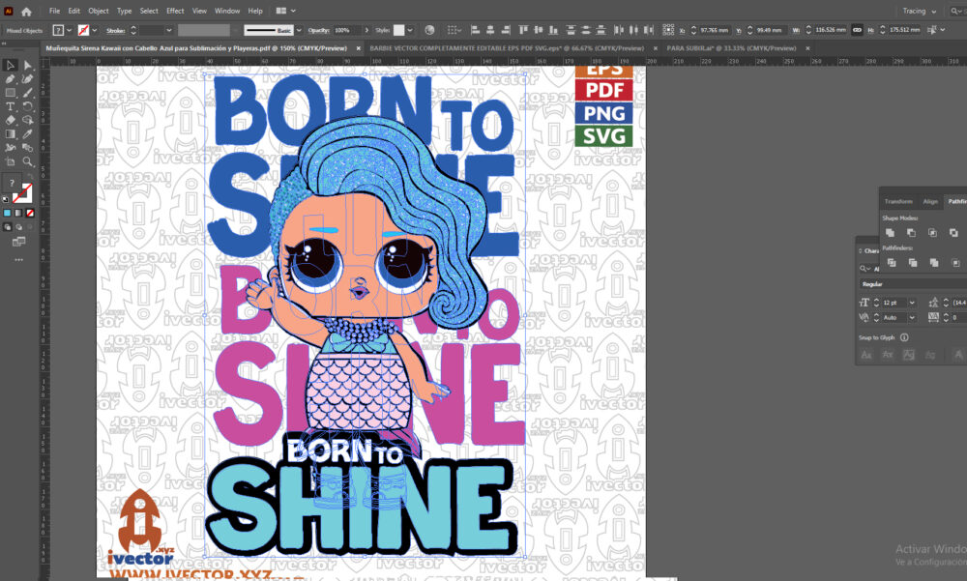Open the Tracing workspace switcher

point(919,11)
